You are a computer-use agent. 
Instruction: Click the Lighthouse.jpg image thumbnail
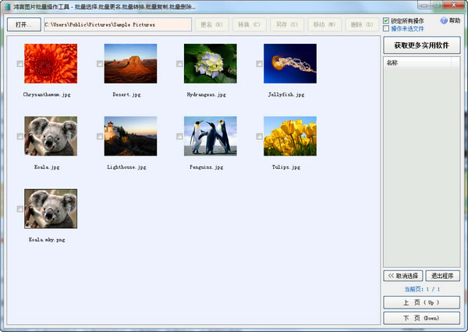pyautogui.click(x=130, y=136)
